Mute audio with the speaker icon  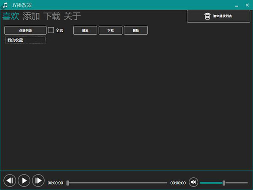pos(194,182)
